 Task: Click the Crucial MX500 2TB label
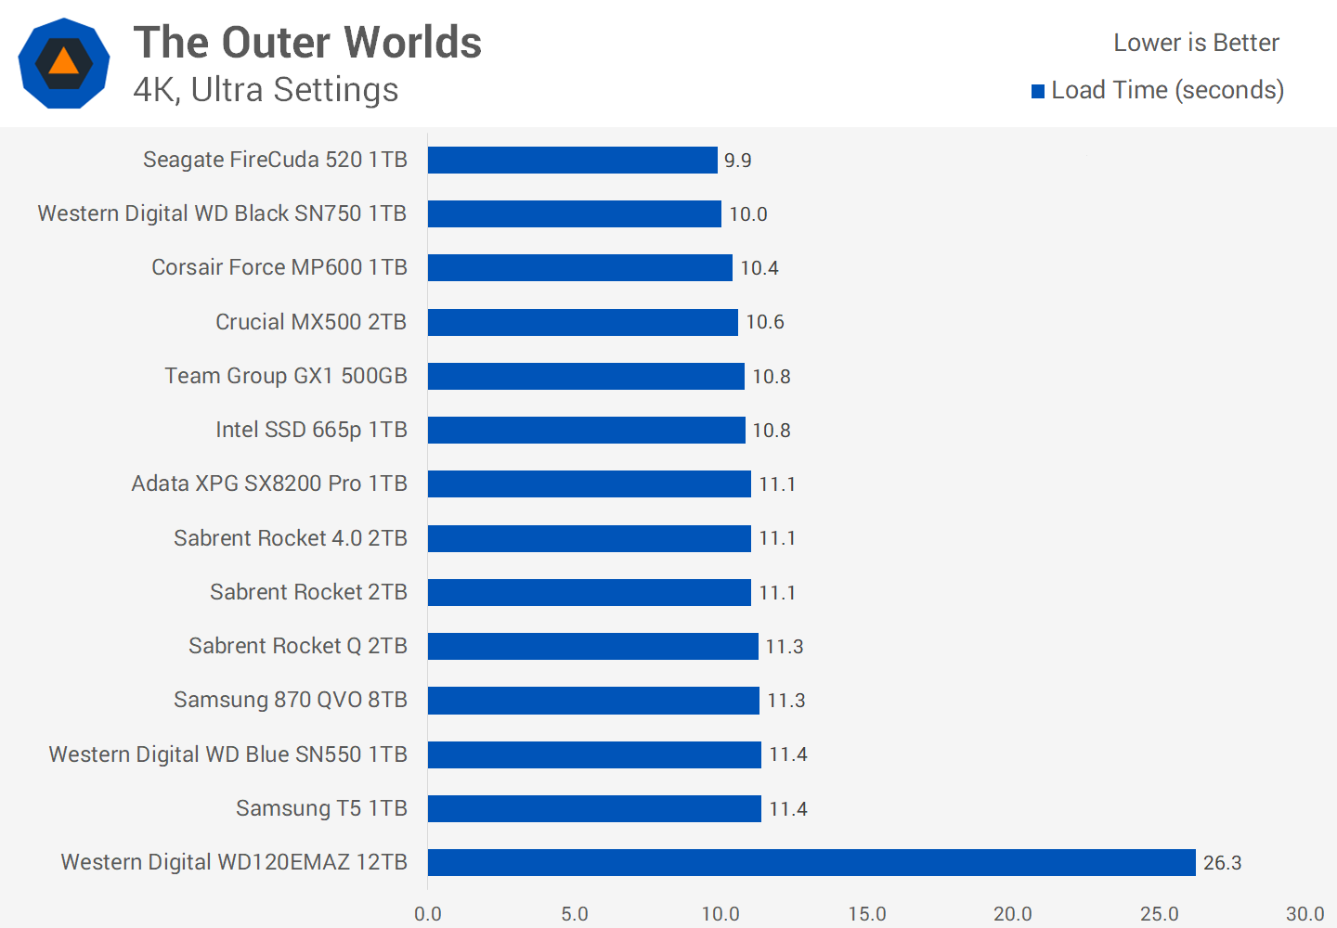(311, 322)
